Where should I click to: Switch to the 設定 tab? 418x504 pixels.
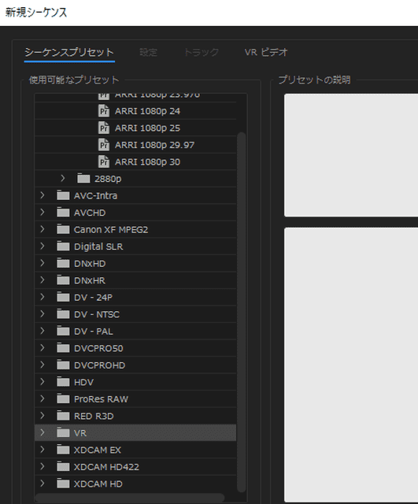[149, 52]
